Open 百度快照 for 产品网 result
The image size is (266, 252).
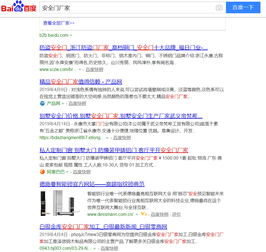pyautogui.click(x=77, y=104)
